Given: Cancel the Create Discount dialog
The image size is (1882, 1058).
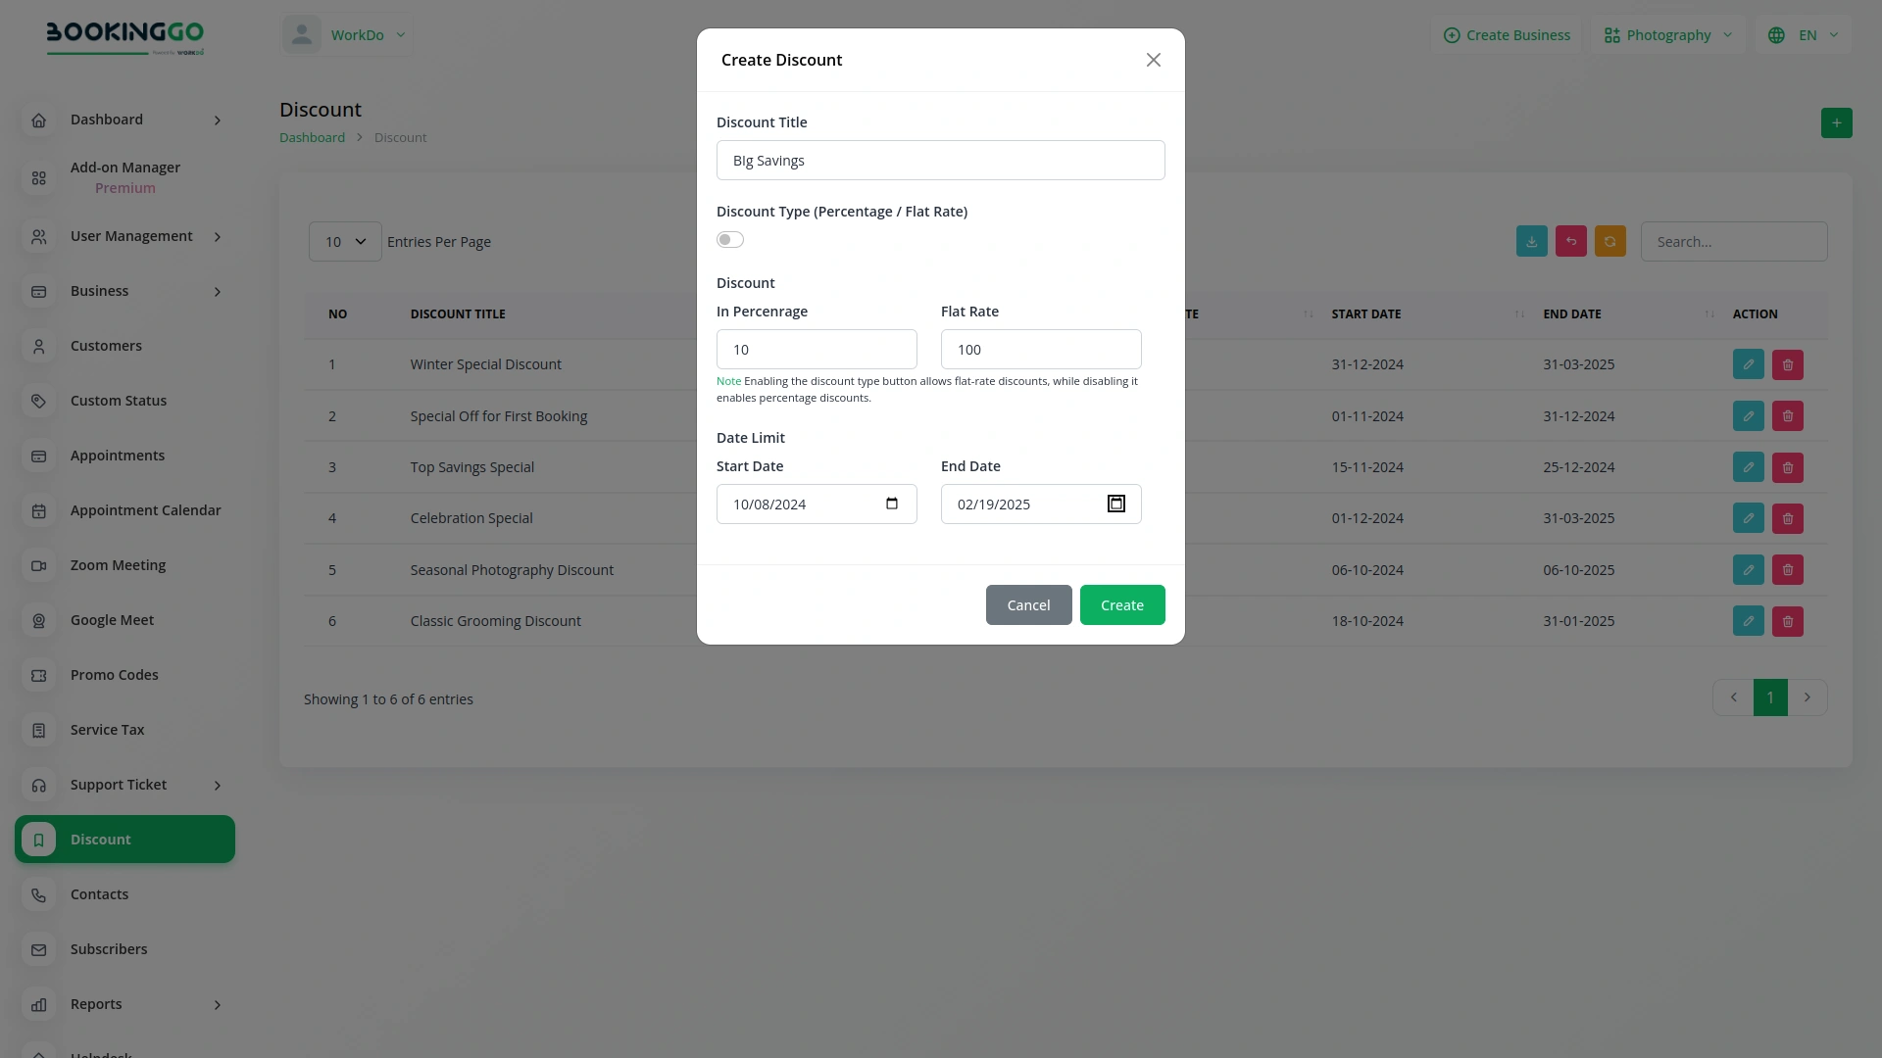Looking at the screenshot, I should click(1028, 604).
